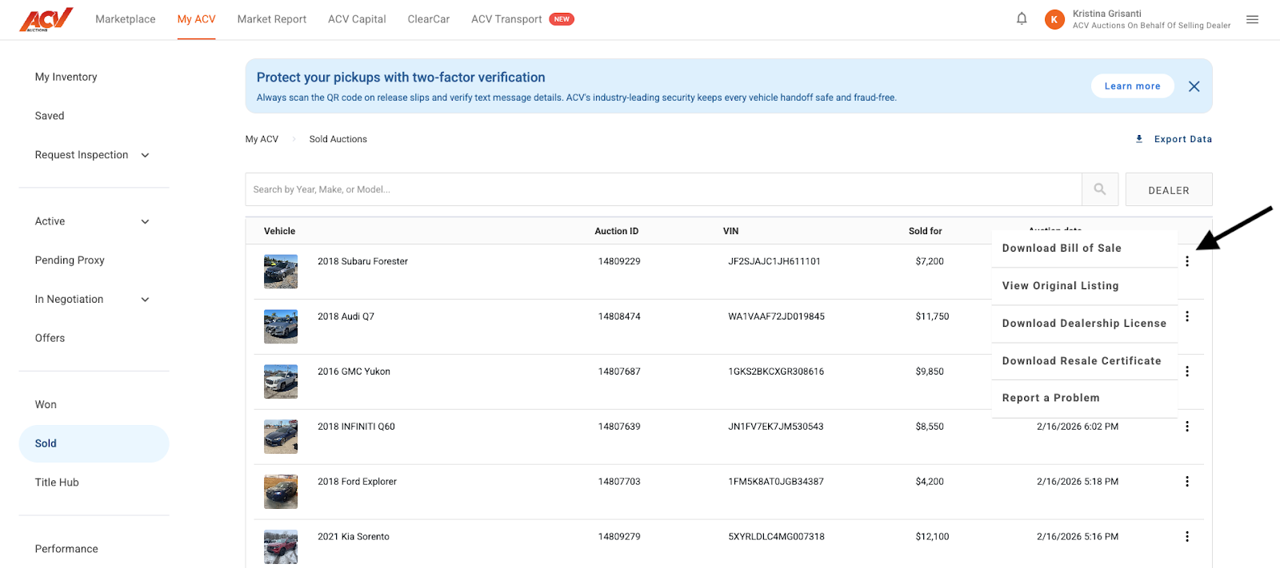Go to the Marketplace tab

click(x=126, y=19)
